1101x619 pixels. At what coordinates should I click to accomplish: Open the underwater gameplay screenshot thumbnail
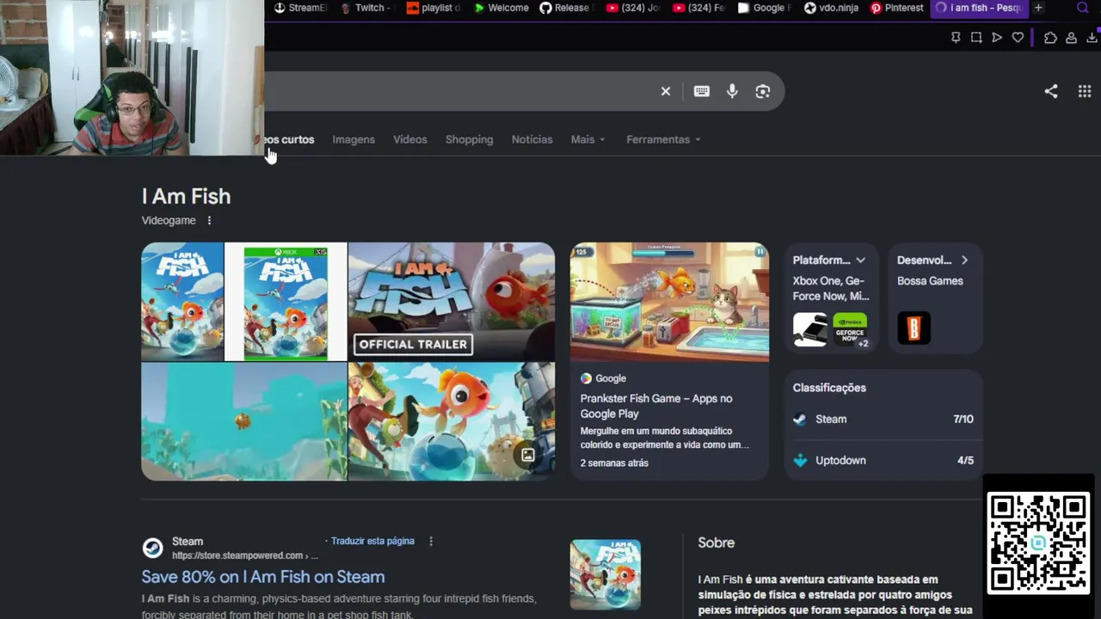[x=244, y=421]
